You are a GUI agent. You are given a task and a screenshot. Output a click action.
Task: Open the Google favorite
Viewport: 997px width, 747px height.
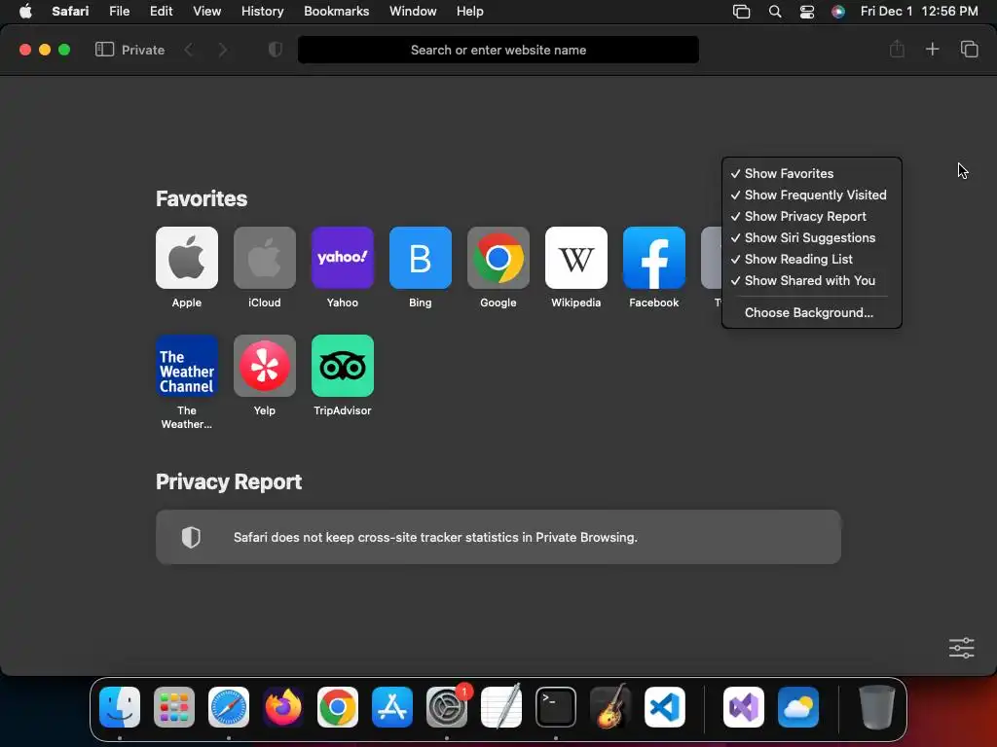click(x=498, y=258)
